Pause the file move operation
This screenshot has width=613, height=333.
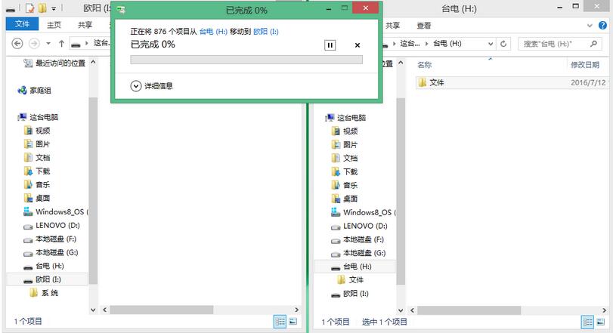pos(330,45)
